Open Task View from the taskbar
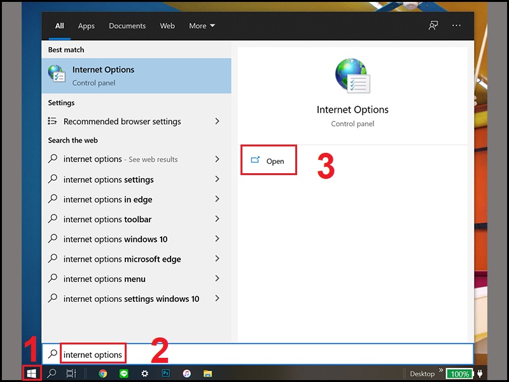This screenshot has height=382, width=509. 71,374
